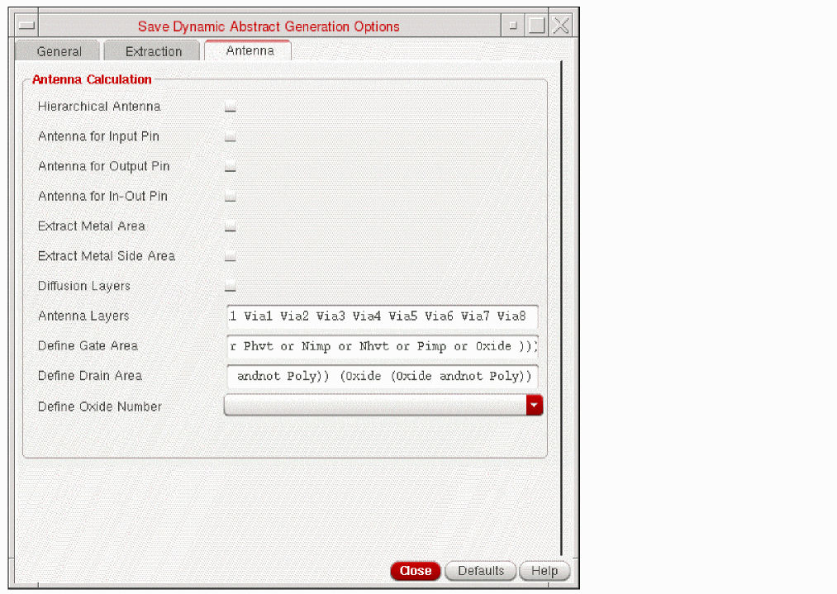Toggle Antenna for Output Pin checkbox

(x=230, y=166)
